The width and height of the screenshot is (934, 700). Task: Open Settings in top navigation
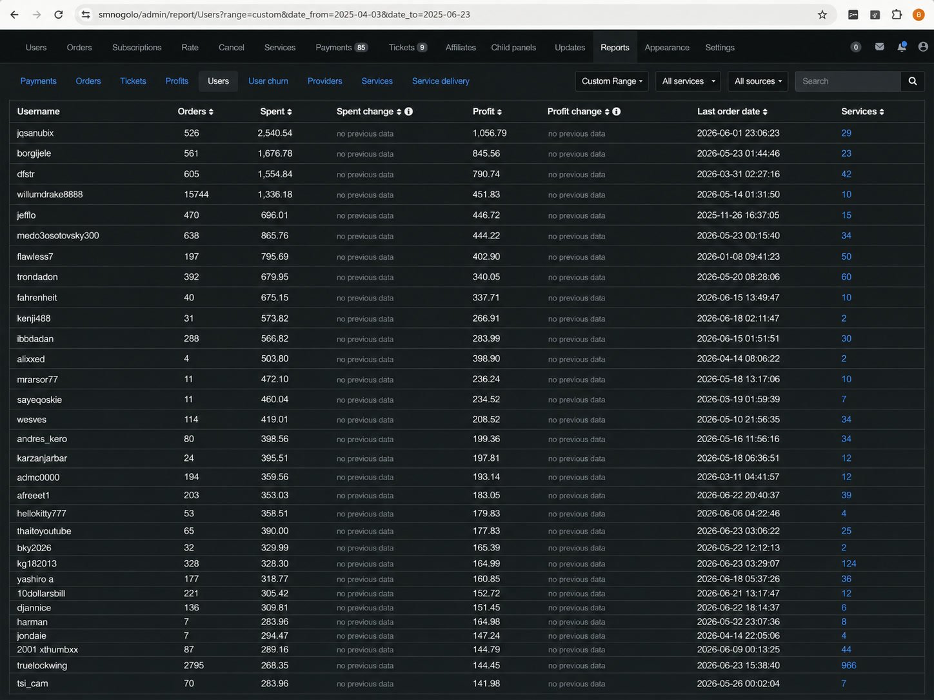tap(720, 48)
